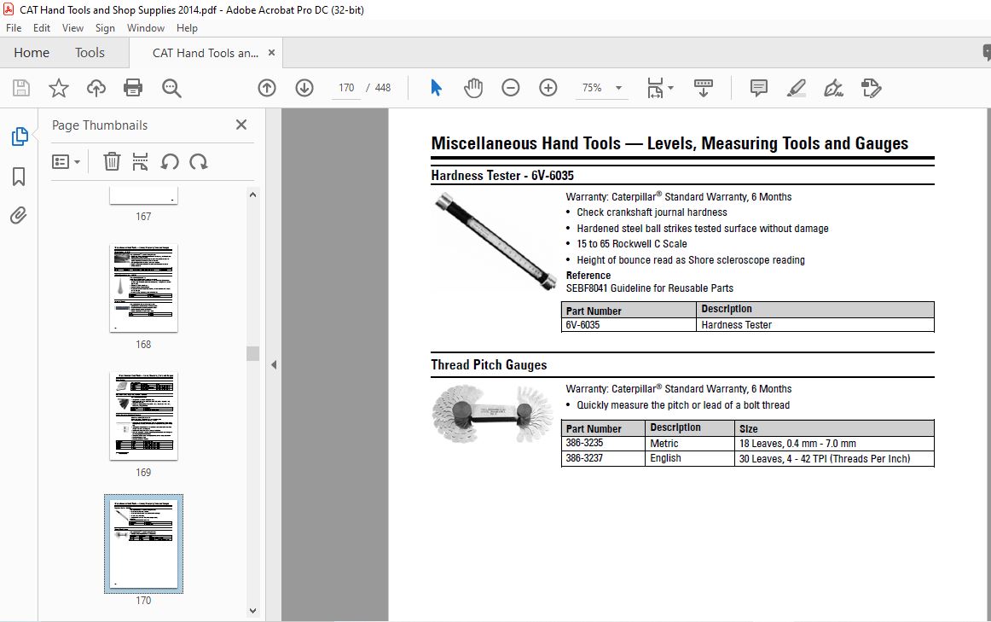The width and height of the screenshot is (991, 622).
Task: Collapse the navigation pane arrow
Action: (x=274, y=364)
